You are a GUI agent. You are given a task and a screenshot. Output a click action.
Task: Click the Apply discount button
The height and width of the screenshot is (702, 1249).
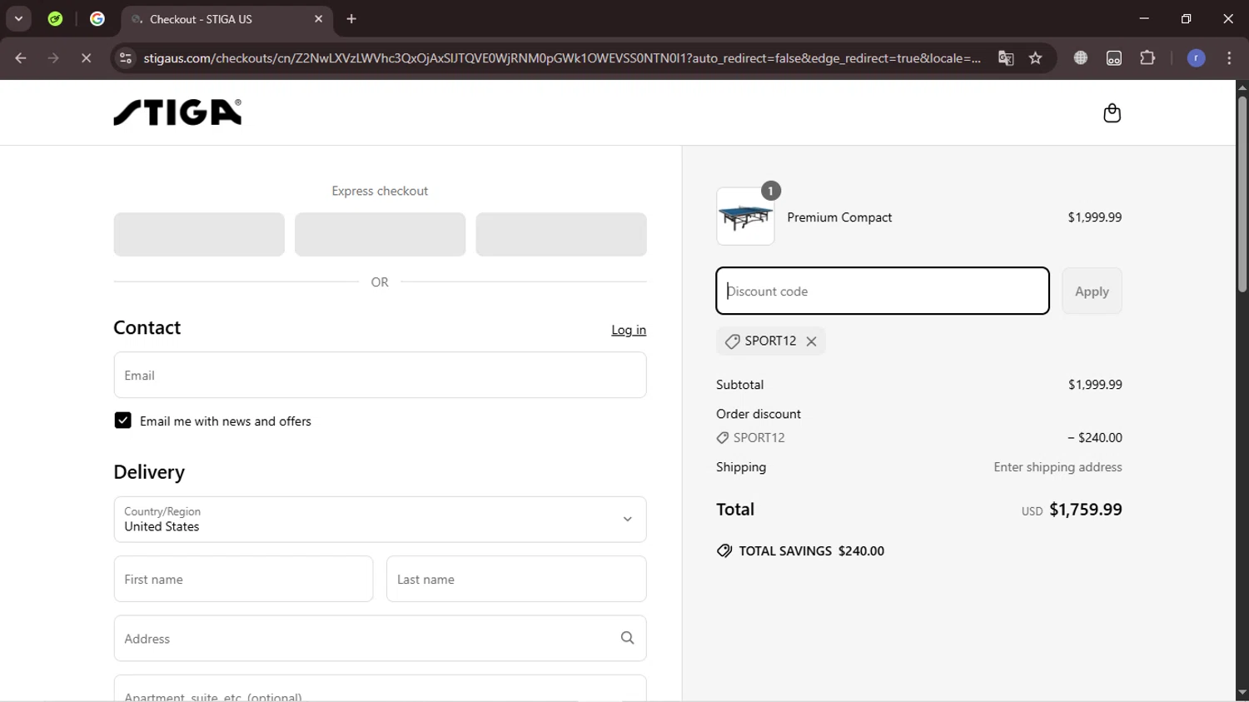1092,291
